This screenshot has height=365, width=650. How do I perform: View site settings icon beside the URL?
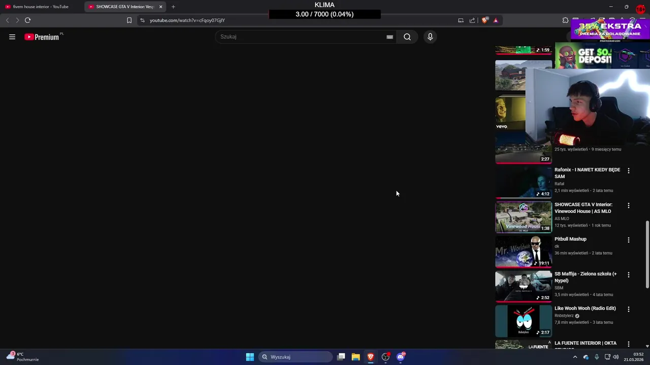click(x=142, y=20)
